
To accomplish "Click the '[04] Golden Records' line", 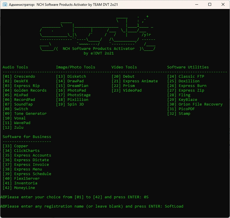I will tap(25, 90).
